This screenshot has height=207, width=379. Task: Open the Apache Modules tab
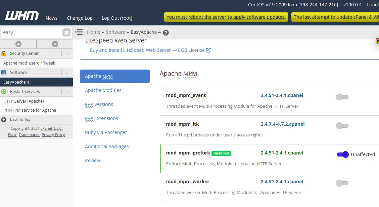pyautogui.click(x=103, y=90)
